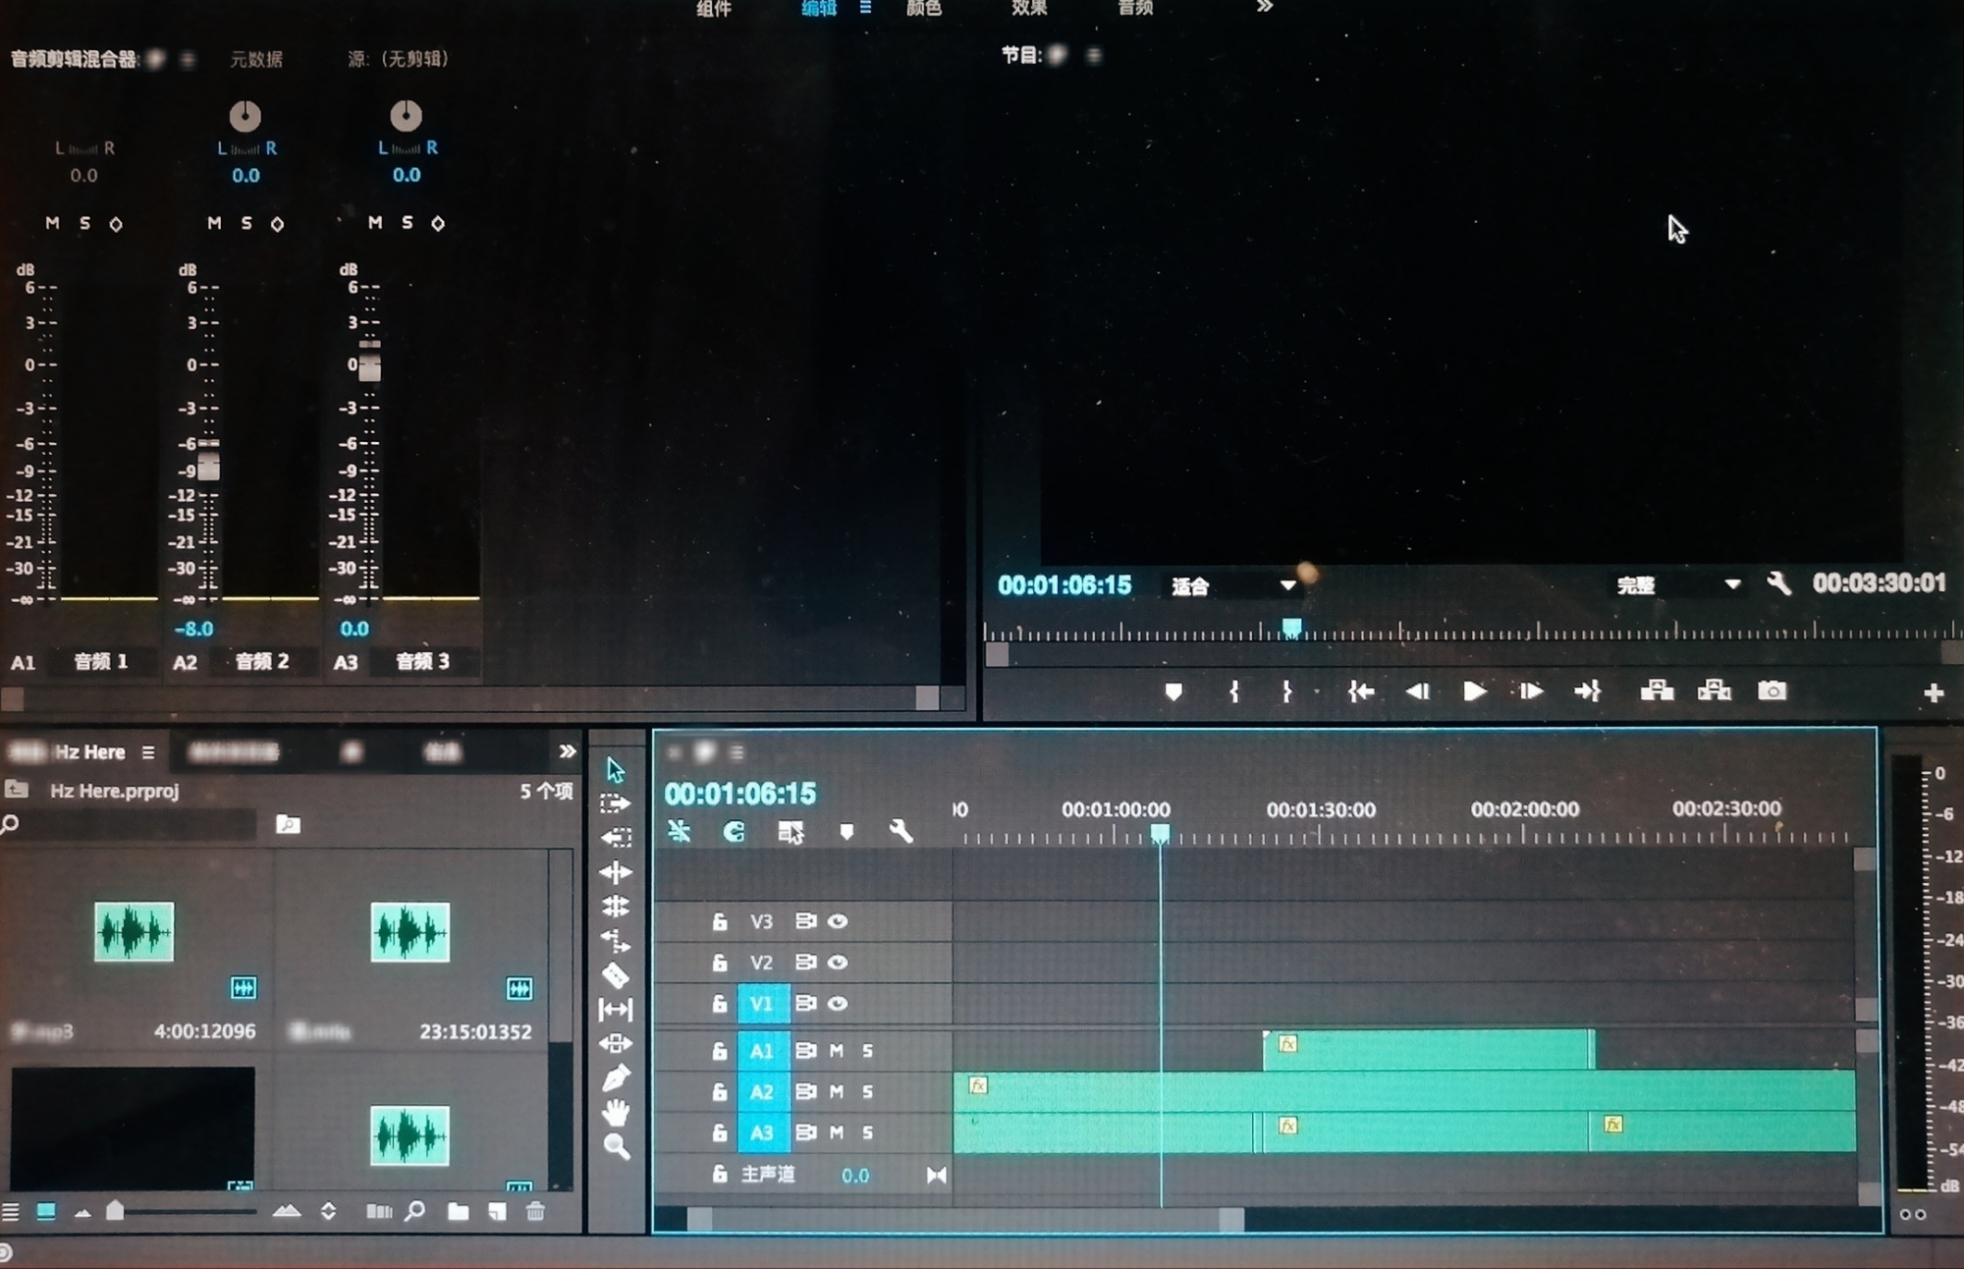Image resolution: width=1964 pixels, height=1269 pixels.
Task: Toggle lock on the V2 track
Action: [x=720, y=963]
